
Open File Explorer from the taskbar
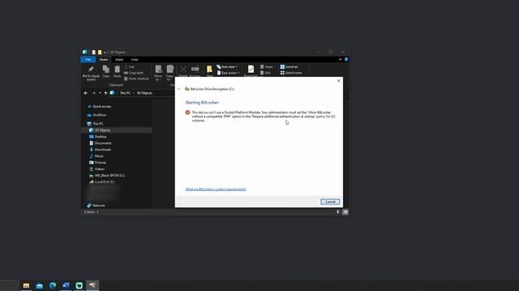pyautogui.click(x=26, y=285)
